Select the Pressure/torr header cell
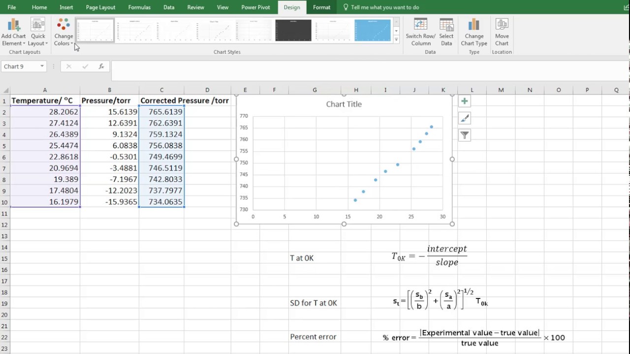 pyautogui.click(x=109, y=101)
